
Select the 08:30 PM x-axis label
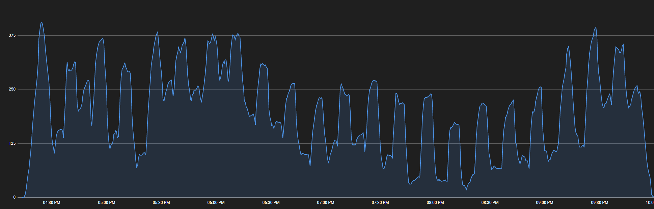490,203
